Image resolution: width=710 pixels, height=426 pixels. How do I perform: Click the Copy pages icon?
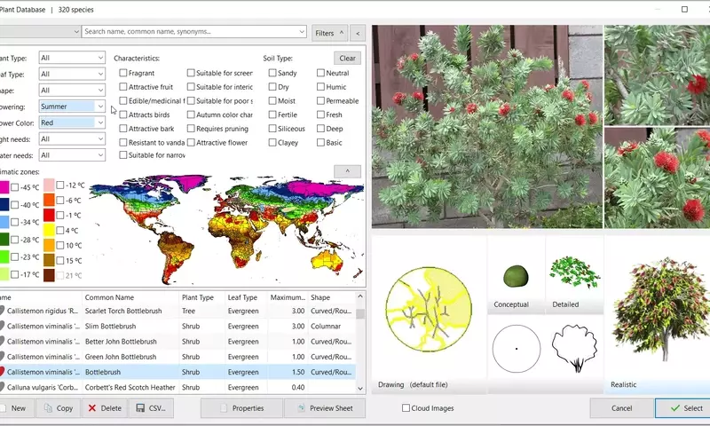(48, 408)
